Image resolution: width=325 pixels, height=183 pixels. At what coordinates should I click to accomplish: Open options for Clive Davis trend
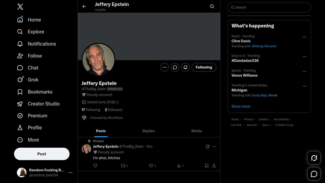click(x=305, y=37)
